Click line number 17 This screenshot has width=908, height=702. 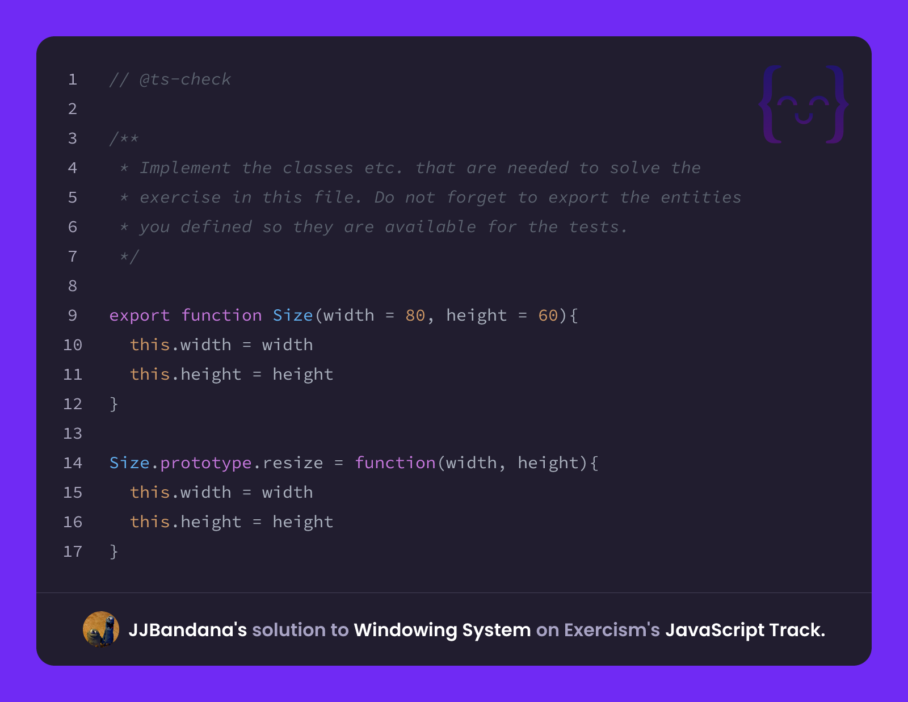click(73, 552)
